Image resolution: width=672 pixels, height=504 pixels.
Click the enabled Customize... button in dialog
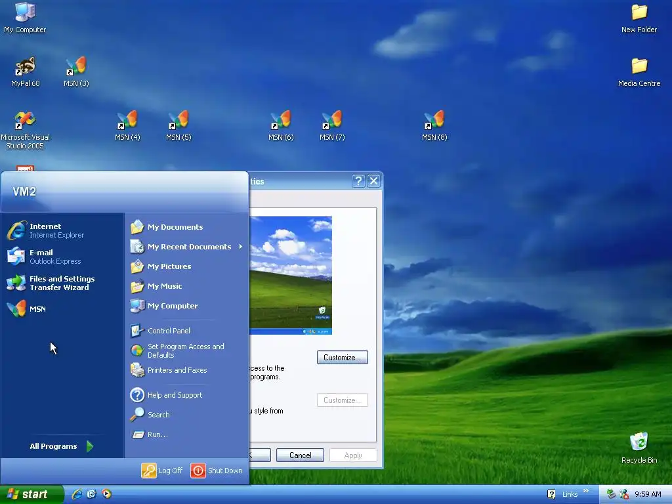coord(343,358)
